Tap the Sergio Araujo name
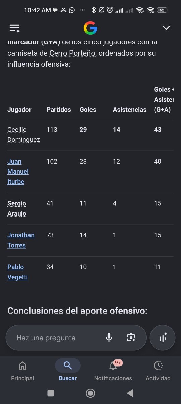Image resolution: width=181 pixels, height=404 pixels. tap(17, 208)
